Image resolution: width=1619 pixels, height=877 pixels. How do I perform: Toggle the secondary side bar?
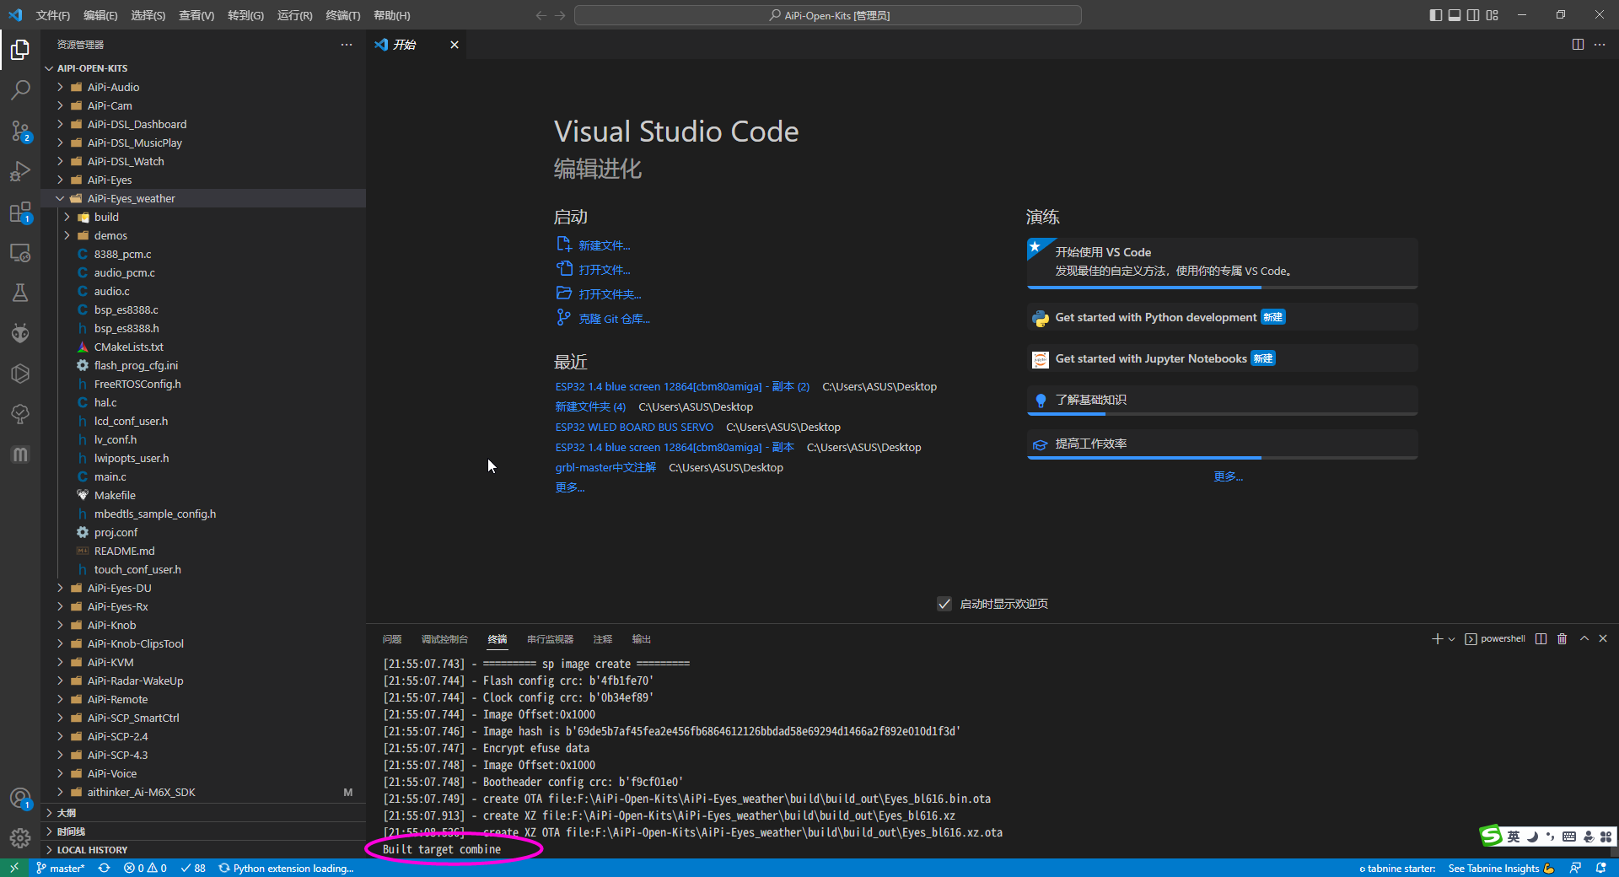(1473, 15)
